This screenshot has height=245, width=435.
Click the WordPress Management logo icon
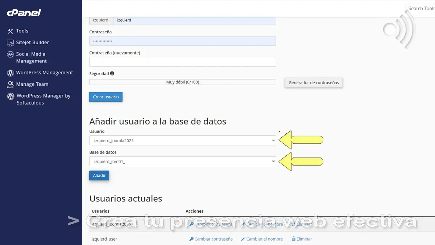point(10,73)
